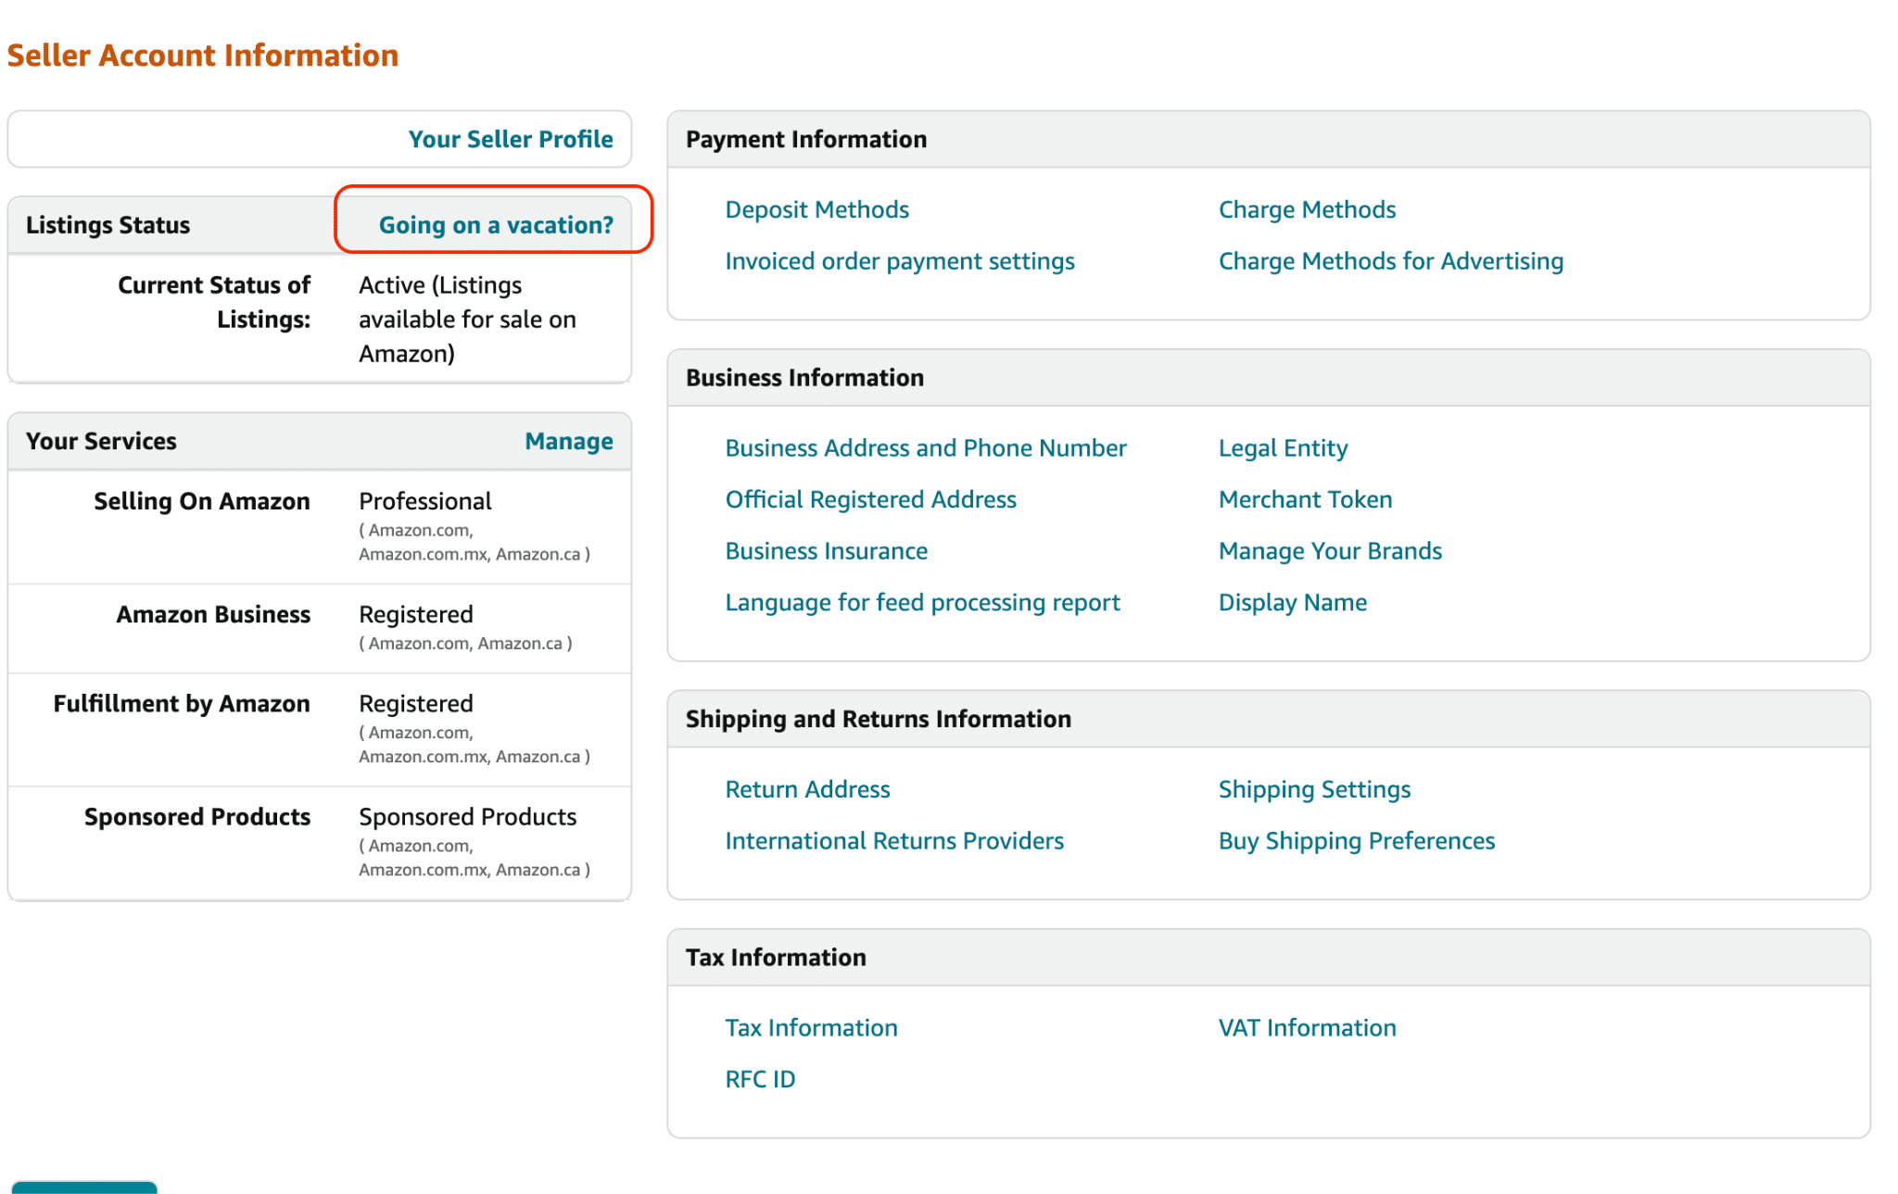The width and height of the screenshot is (1898, 1194).
Task: Click the Amazon Business label
Action: point(213,615)
